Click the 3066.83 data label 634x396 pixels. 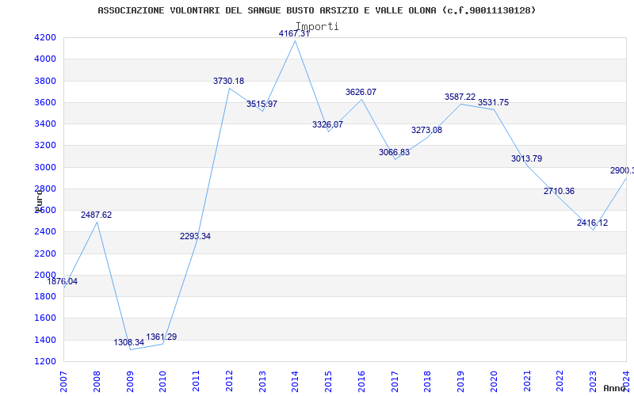click(x=394, y=152)
